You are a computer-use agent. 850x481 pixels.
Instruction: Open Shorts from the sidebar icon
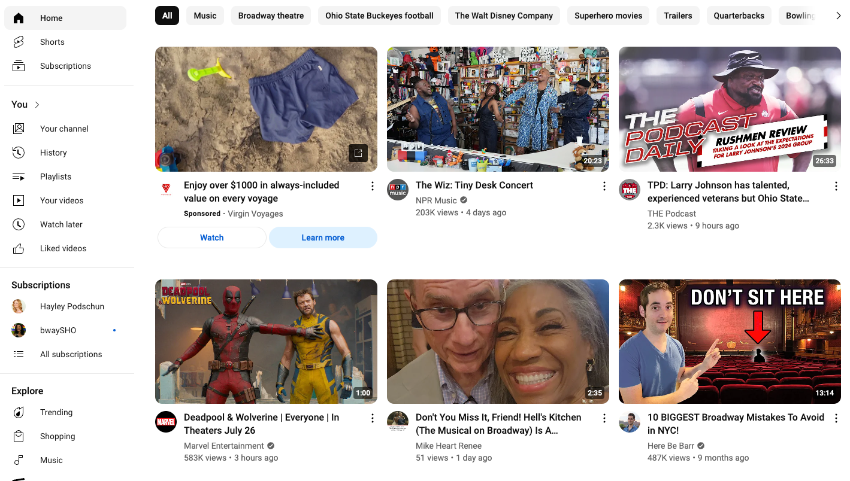pyautogui.click(x=19, y=42)
